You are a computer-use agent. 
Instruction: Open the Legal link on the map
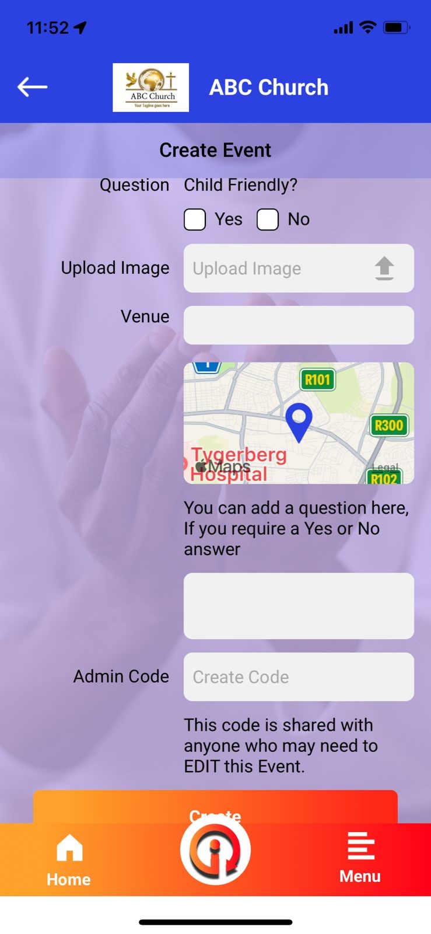(386, 468)
